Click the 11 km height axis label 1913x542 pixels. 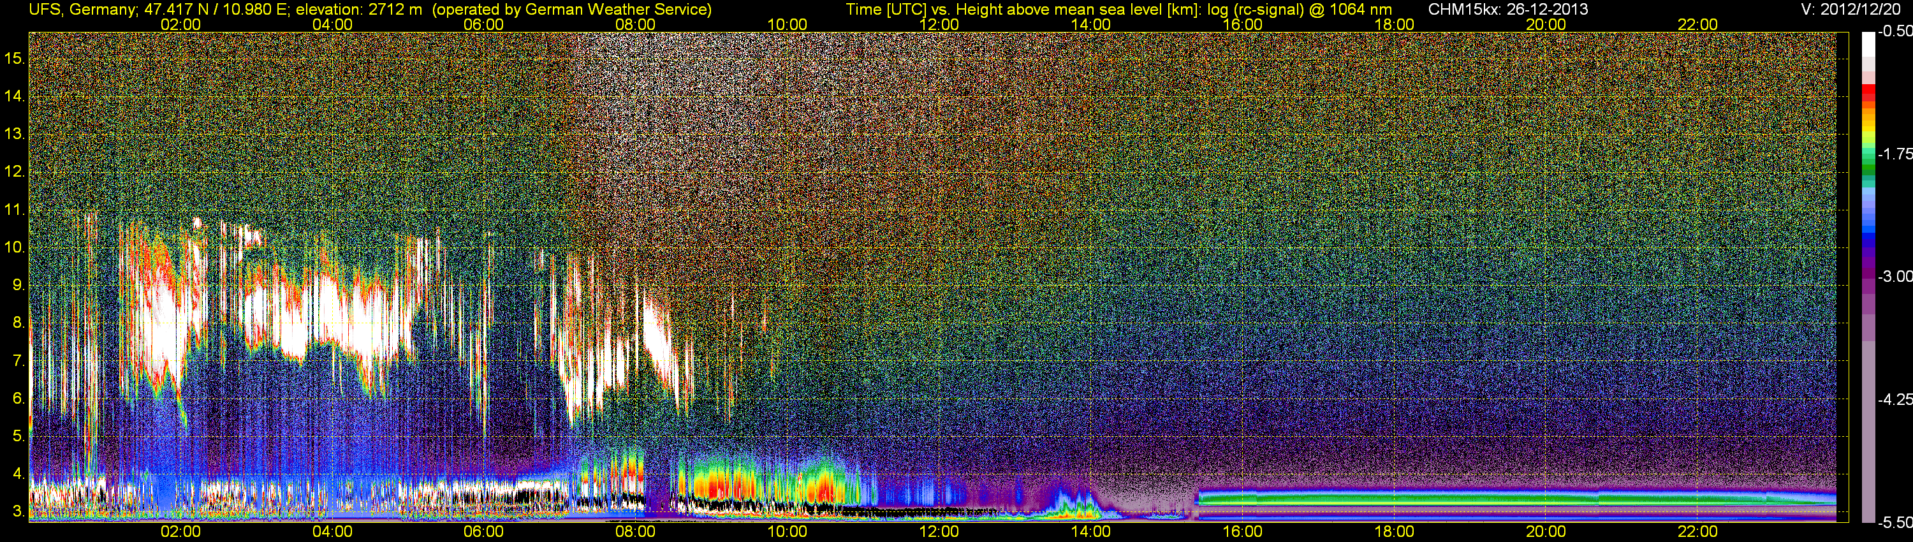[x=14, y=210]
